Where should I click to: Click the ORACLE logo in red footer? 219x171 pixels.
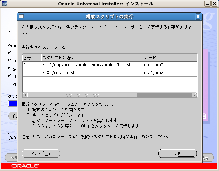[x=25, y=166]
